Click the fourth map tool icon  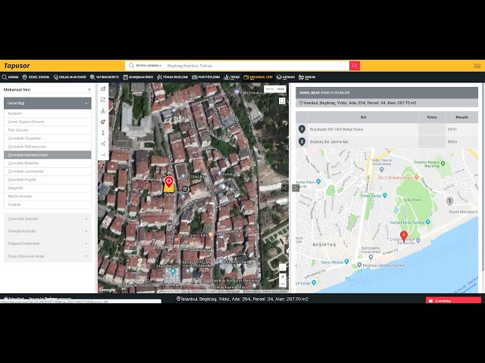coord(103,122)
